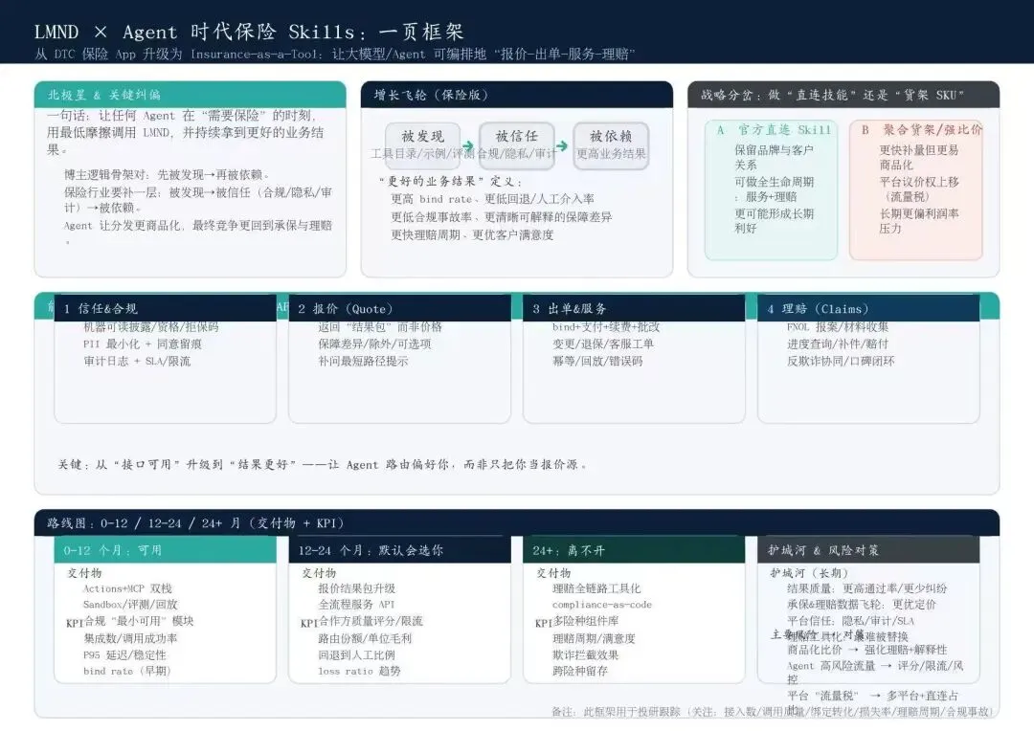Select the "24+：离不开" header
1034x731 pixels.
635,550
